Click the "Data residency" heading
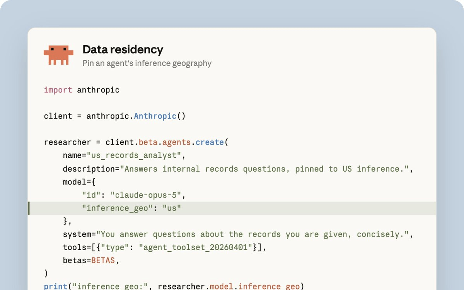The height and width of the screenshot is (290, 464). point(123,49)
